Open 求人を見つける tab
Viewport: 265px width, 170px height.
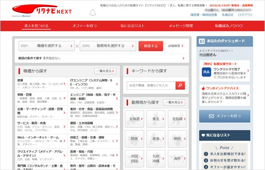(36, 26)
